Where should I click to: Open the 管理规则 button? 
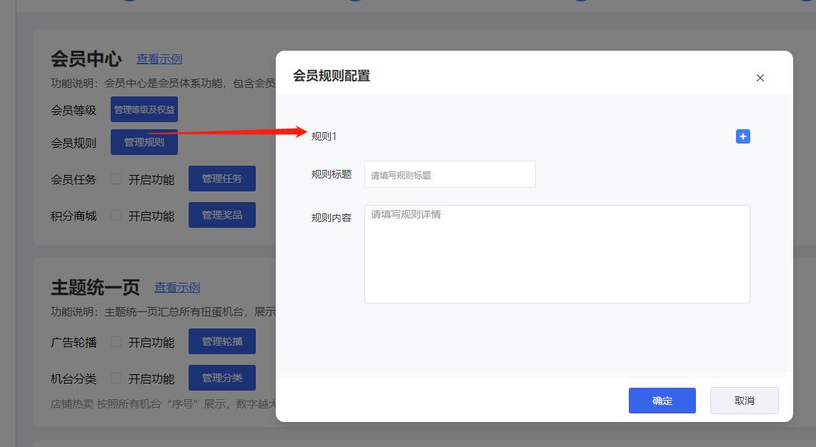144,142
